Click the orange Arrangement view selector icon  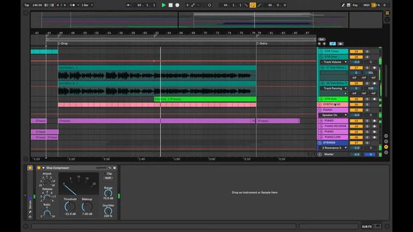(x=387, y=13)
